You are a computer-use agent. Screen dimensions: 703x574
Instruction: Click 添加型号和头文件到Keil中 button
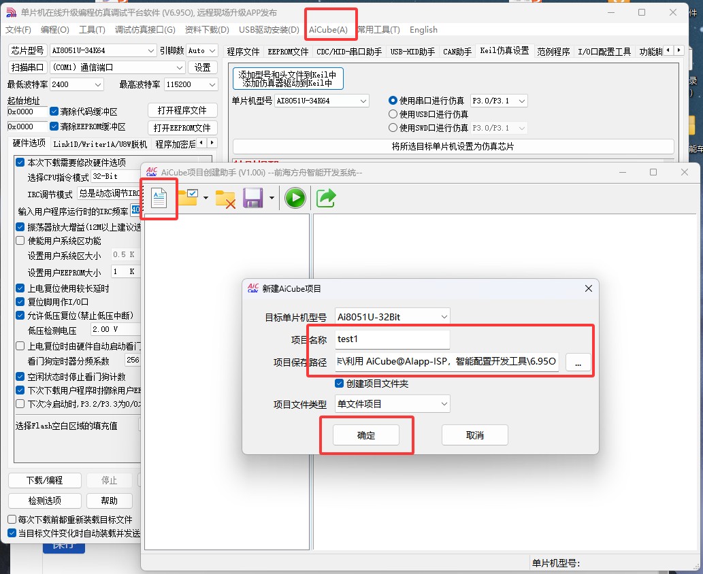[288, 78]
